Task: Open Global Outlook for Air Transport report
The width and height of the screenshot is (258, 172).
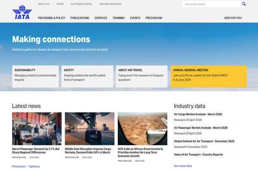Action: (x=204, y=141)
